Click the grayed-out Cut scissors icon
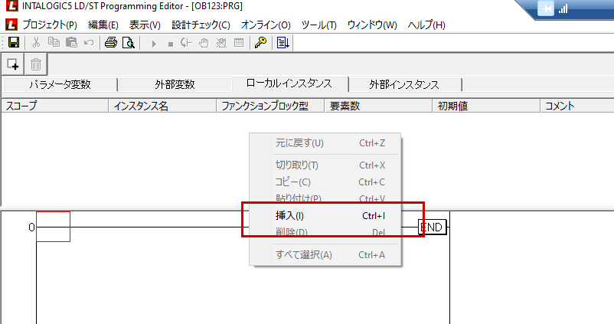This screenshot has width=614, height=324. coord(36,43)
